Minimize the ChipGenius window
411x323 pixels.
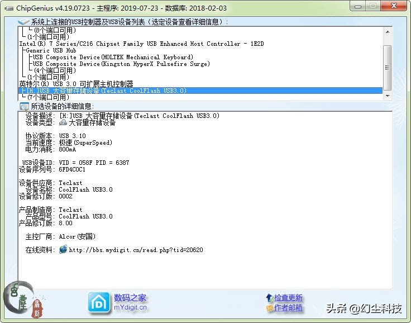pyautogui.click(x=358, y=6)
